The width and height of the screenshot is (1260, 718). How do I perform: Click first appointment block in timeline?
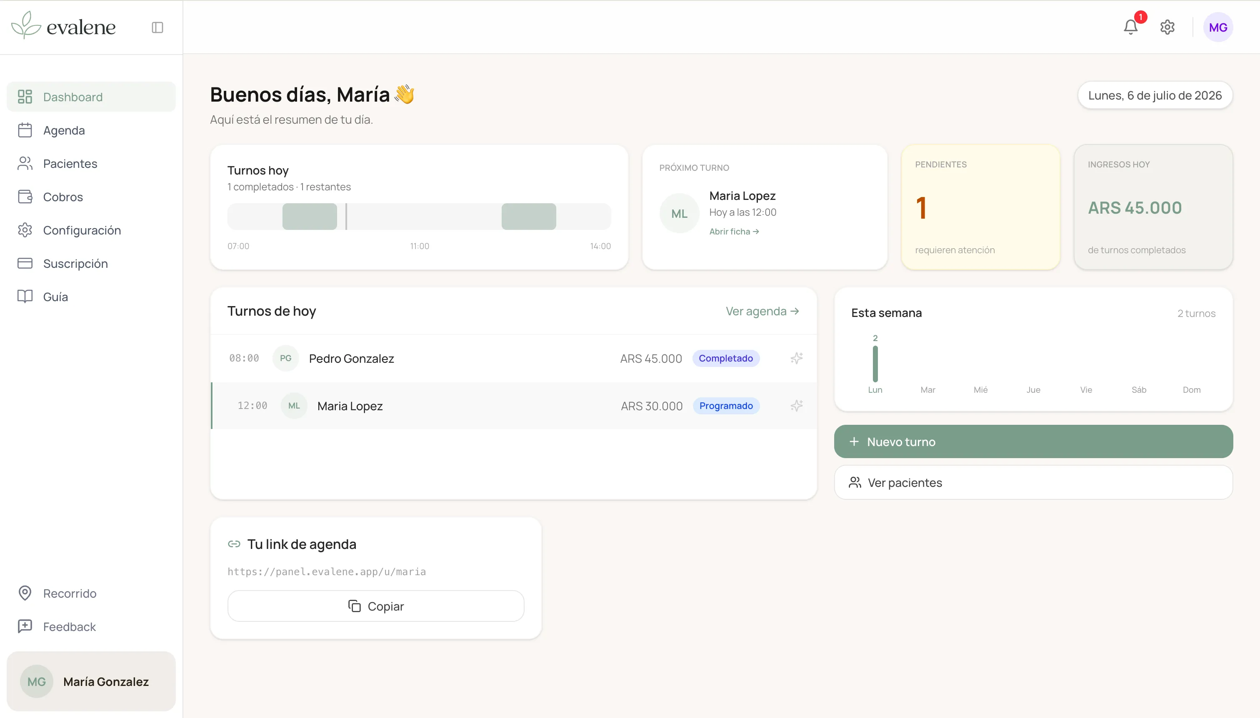click(x=309, y=217)
